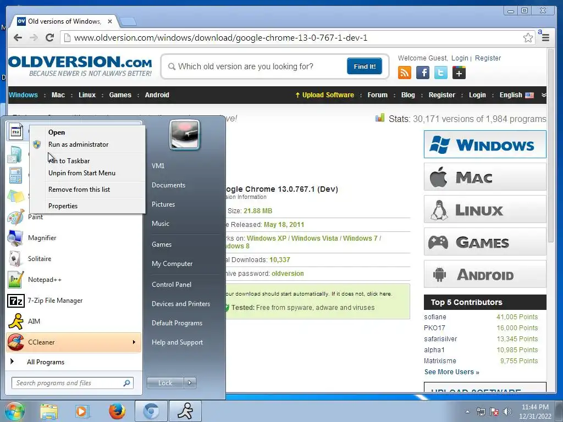This screenshot has height=422, width=563.
Task: Click the Android platform banner
Action: 485,274
